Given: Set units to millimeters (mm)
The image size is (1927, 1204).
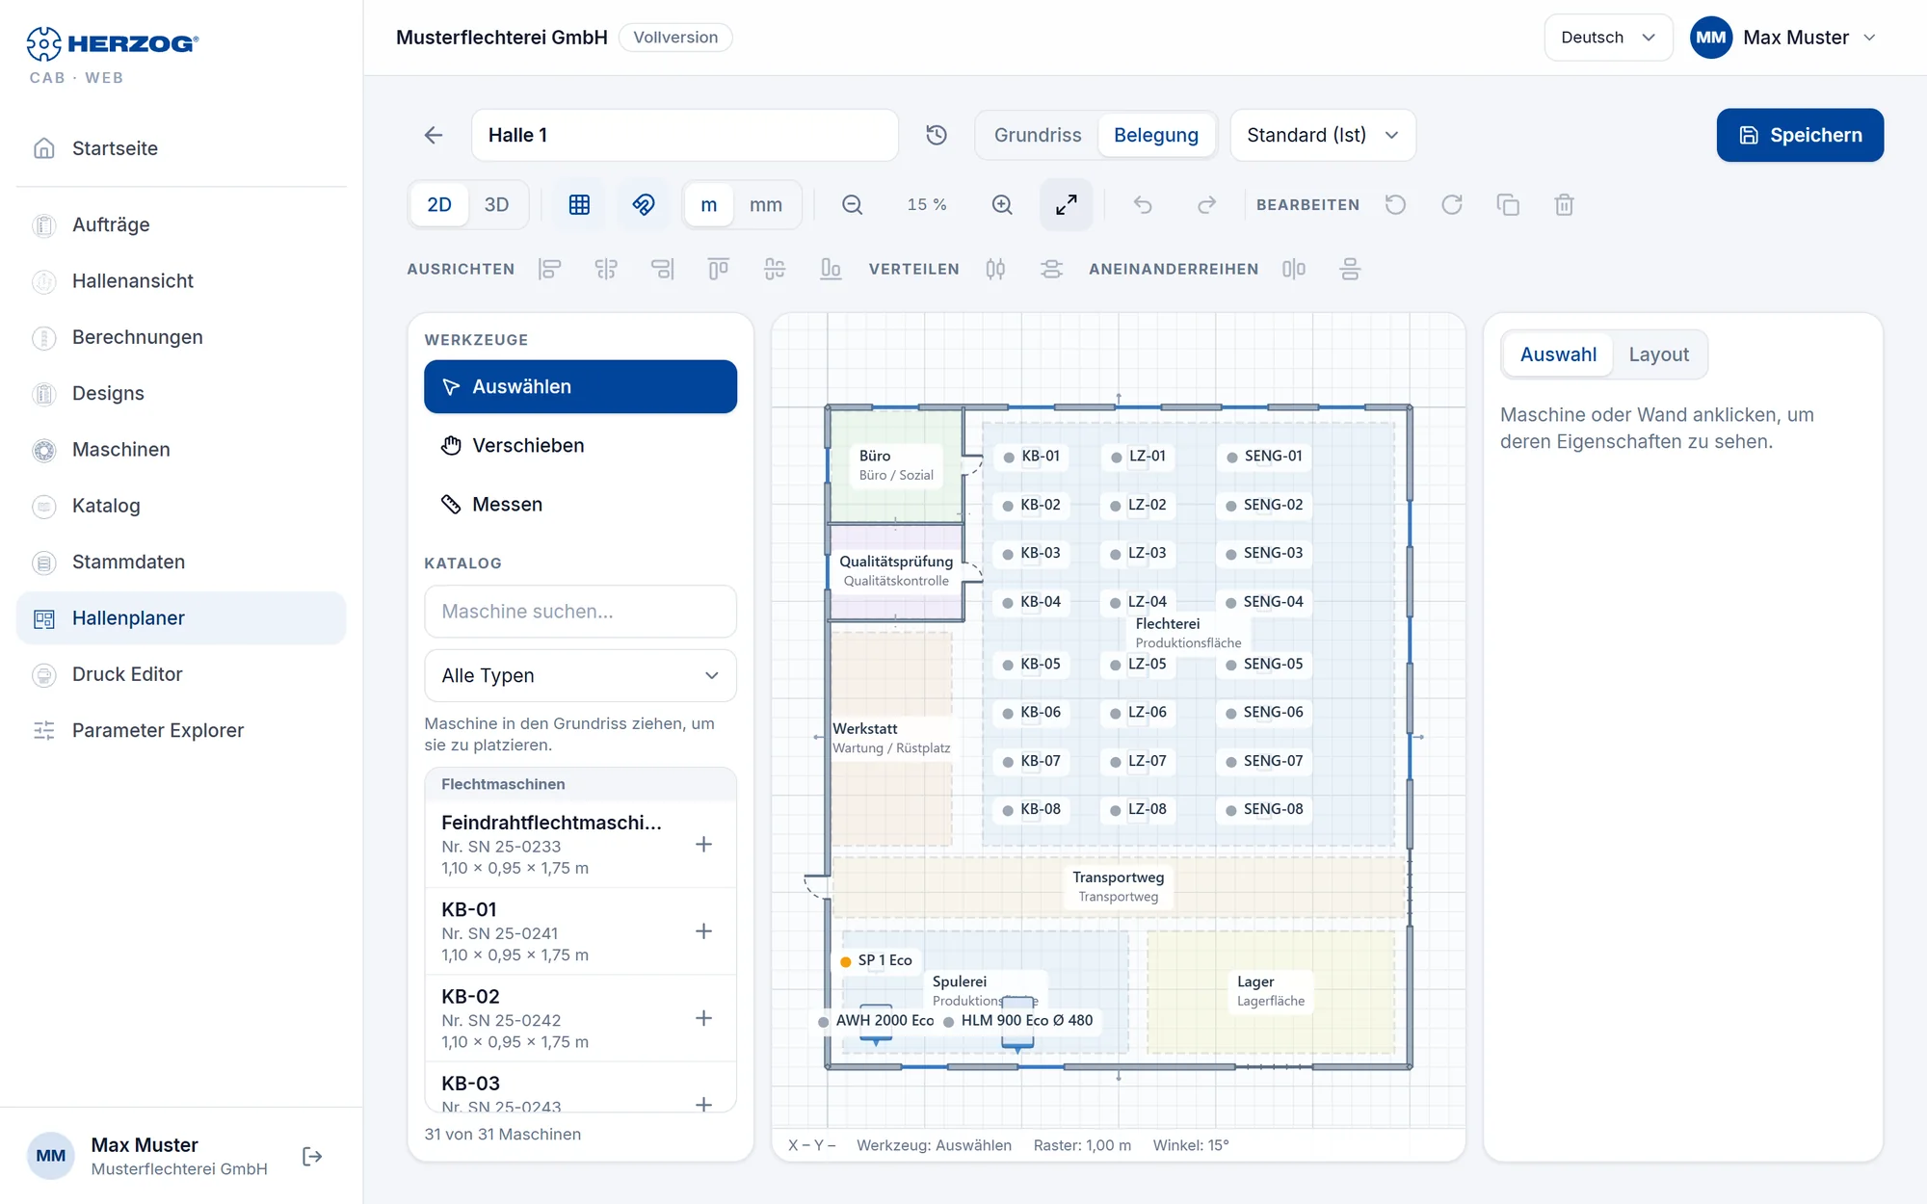Looking at the screenshot, I should (766, 204).
